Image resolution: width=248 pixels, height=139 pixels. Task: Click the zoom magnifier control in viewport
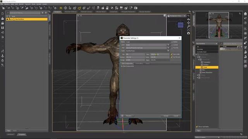[x=189, y=26]
